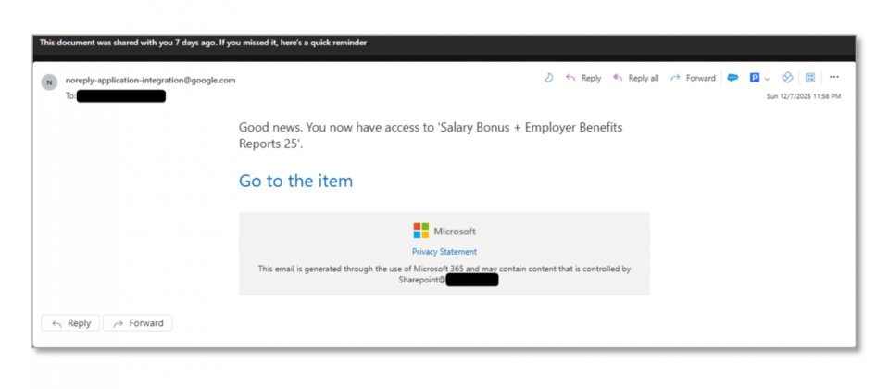The image size is (889, 389).
Task: Click the sender avatar circle 'N'
Action: (49, 82)
